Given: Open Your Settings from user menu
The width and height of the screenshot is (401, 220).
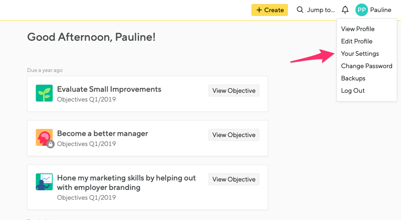Looking at the screenshot, I should click(x=360, y=54).
